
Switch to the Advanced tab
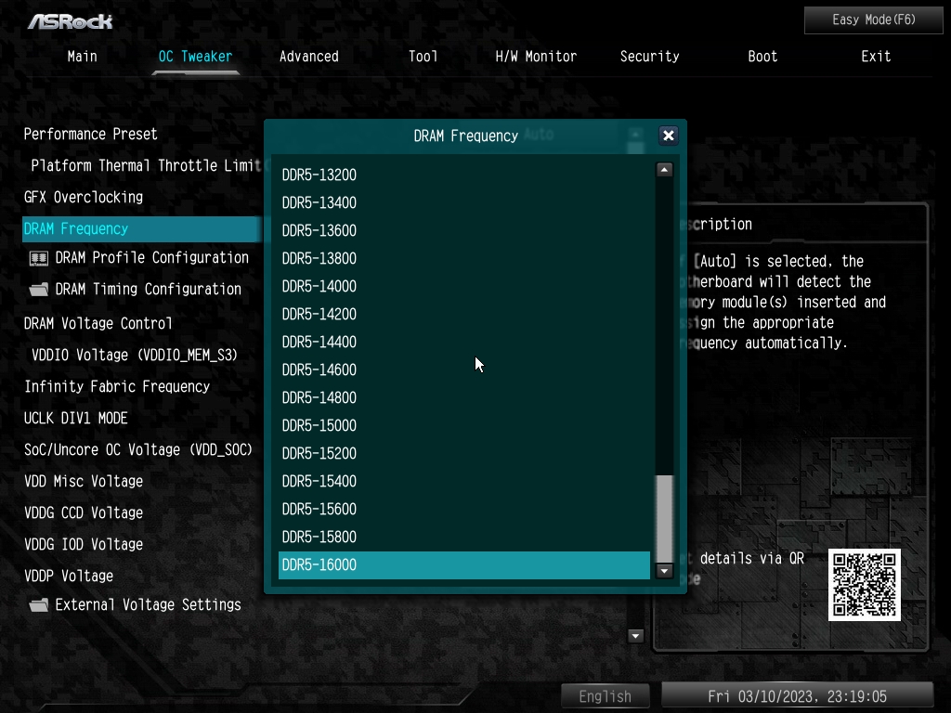(308, 57)
